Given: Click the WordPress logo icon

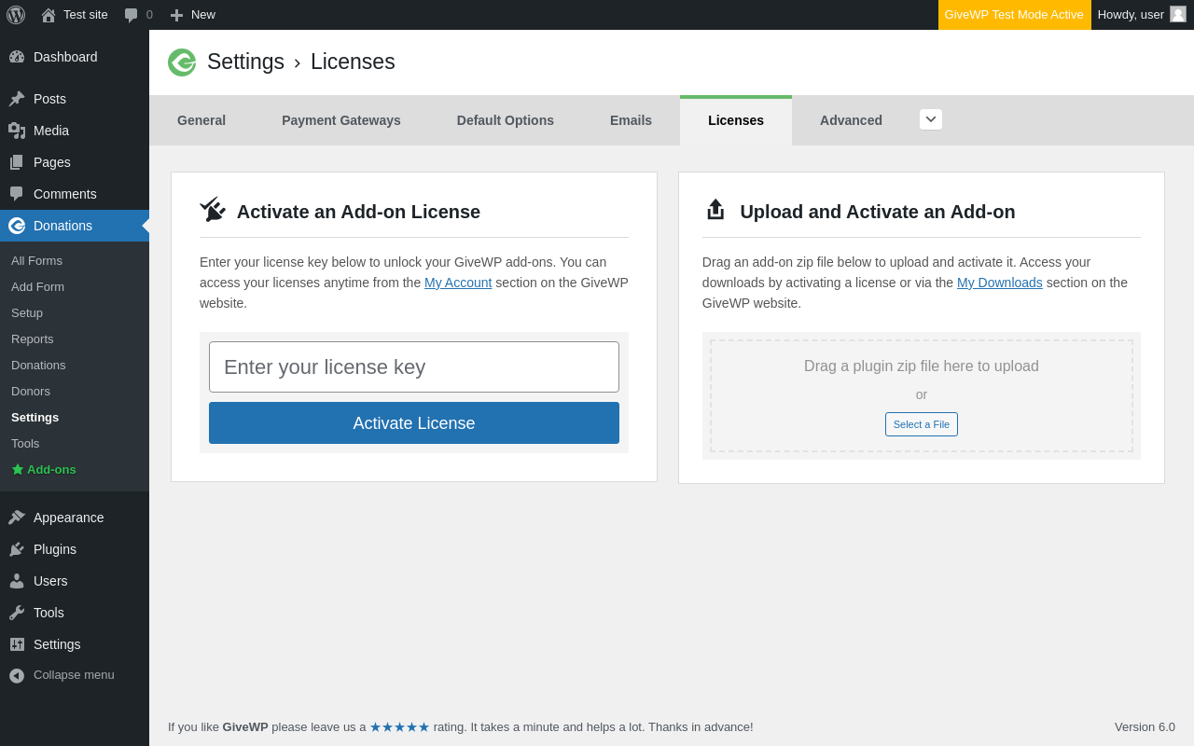Looking at the screenshot, I should tap(16, 15).
